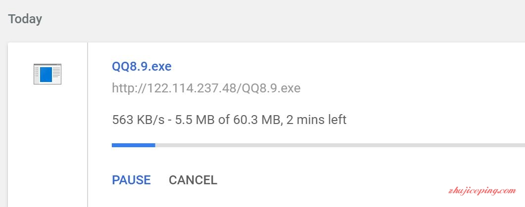Click the QQ8.9.exe file type icon
Screen dimensions: 525x207
pos(47,74)
